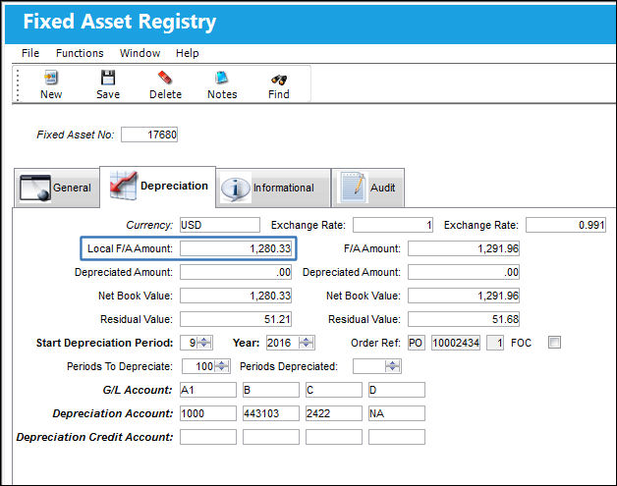Screen dimensions: 617x486
Task: Click the Residual Value field showing 51.21
Action: pyautogui.click(x=236, y=319)
